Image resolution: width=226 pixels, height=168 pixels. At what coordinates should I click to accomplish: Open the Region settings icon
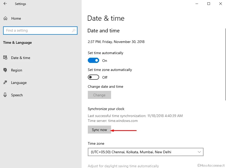[x=5, y=70]
